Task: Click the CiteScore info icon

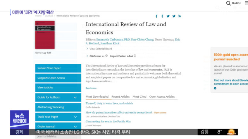Action: (x=107, y=56)
